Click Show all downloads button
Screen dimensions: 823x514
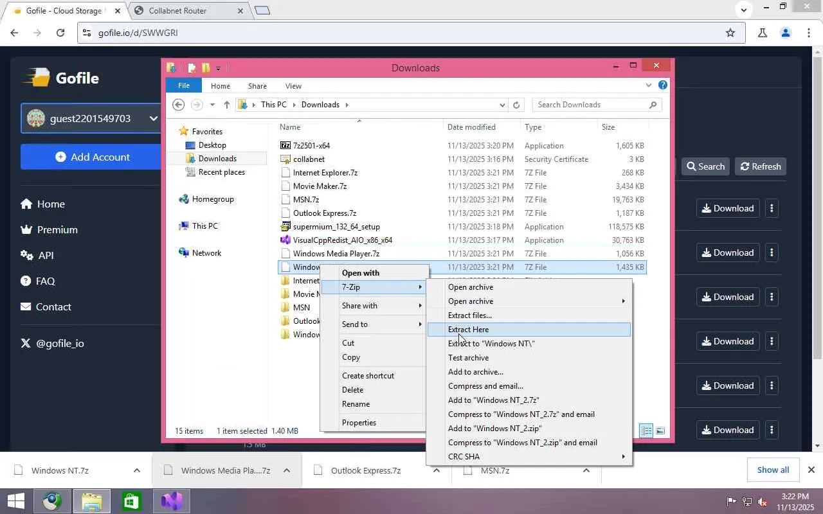[x=773, y=470]
